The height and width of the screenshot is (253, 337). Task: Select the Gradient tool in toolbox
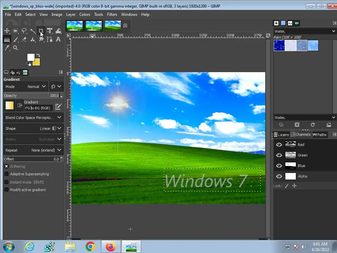tap(7, 40)
